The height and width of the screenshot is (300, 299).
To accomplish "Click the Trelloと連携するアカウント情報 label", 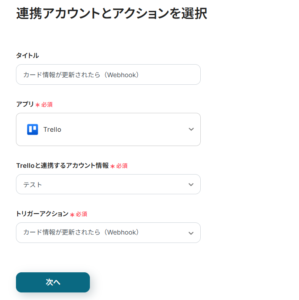I will pyautogui.click(x=62, y=165).
